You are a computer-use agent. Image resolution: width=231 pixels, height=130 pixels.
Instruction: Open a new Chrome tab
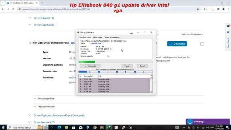click(x=42, y=3)
